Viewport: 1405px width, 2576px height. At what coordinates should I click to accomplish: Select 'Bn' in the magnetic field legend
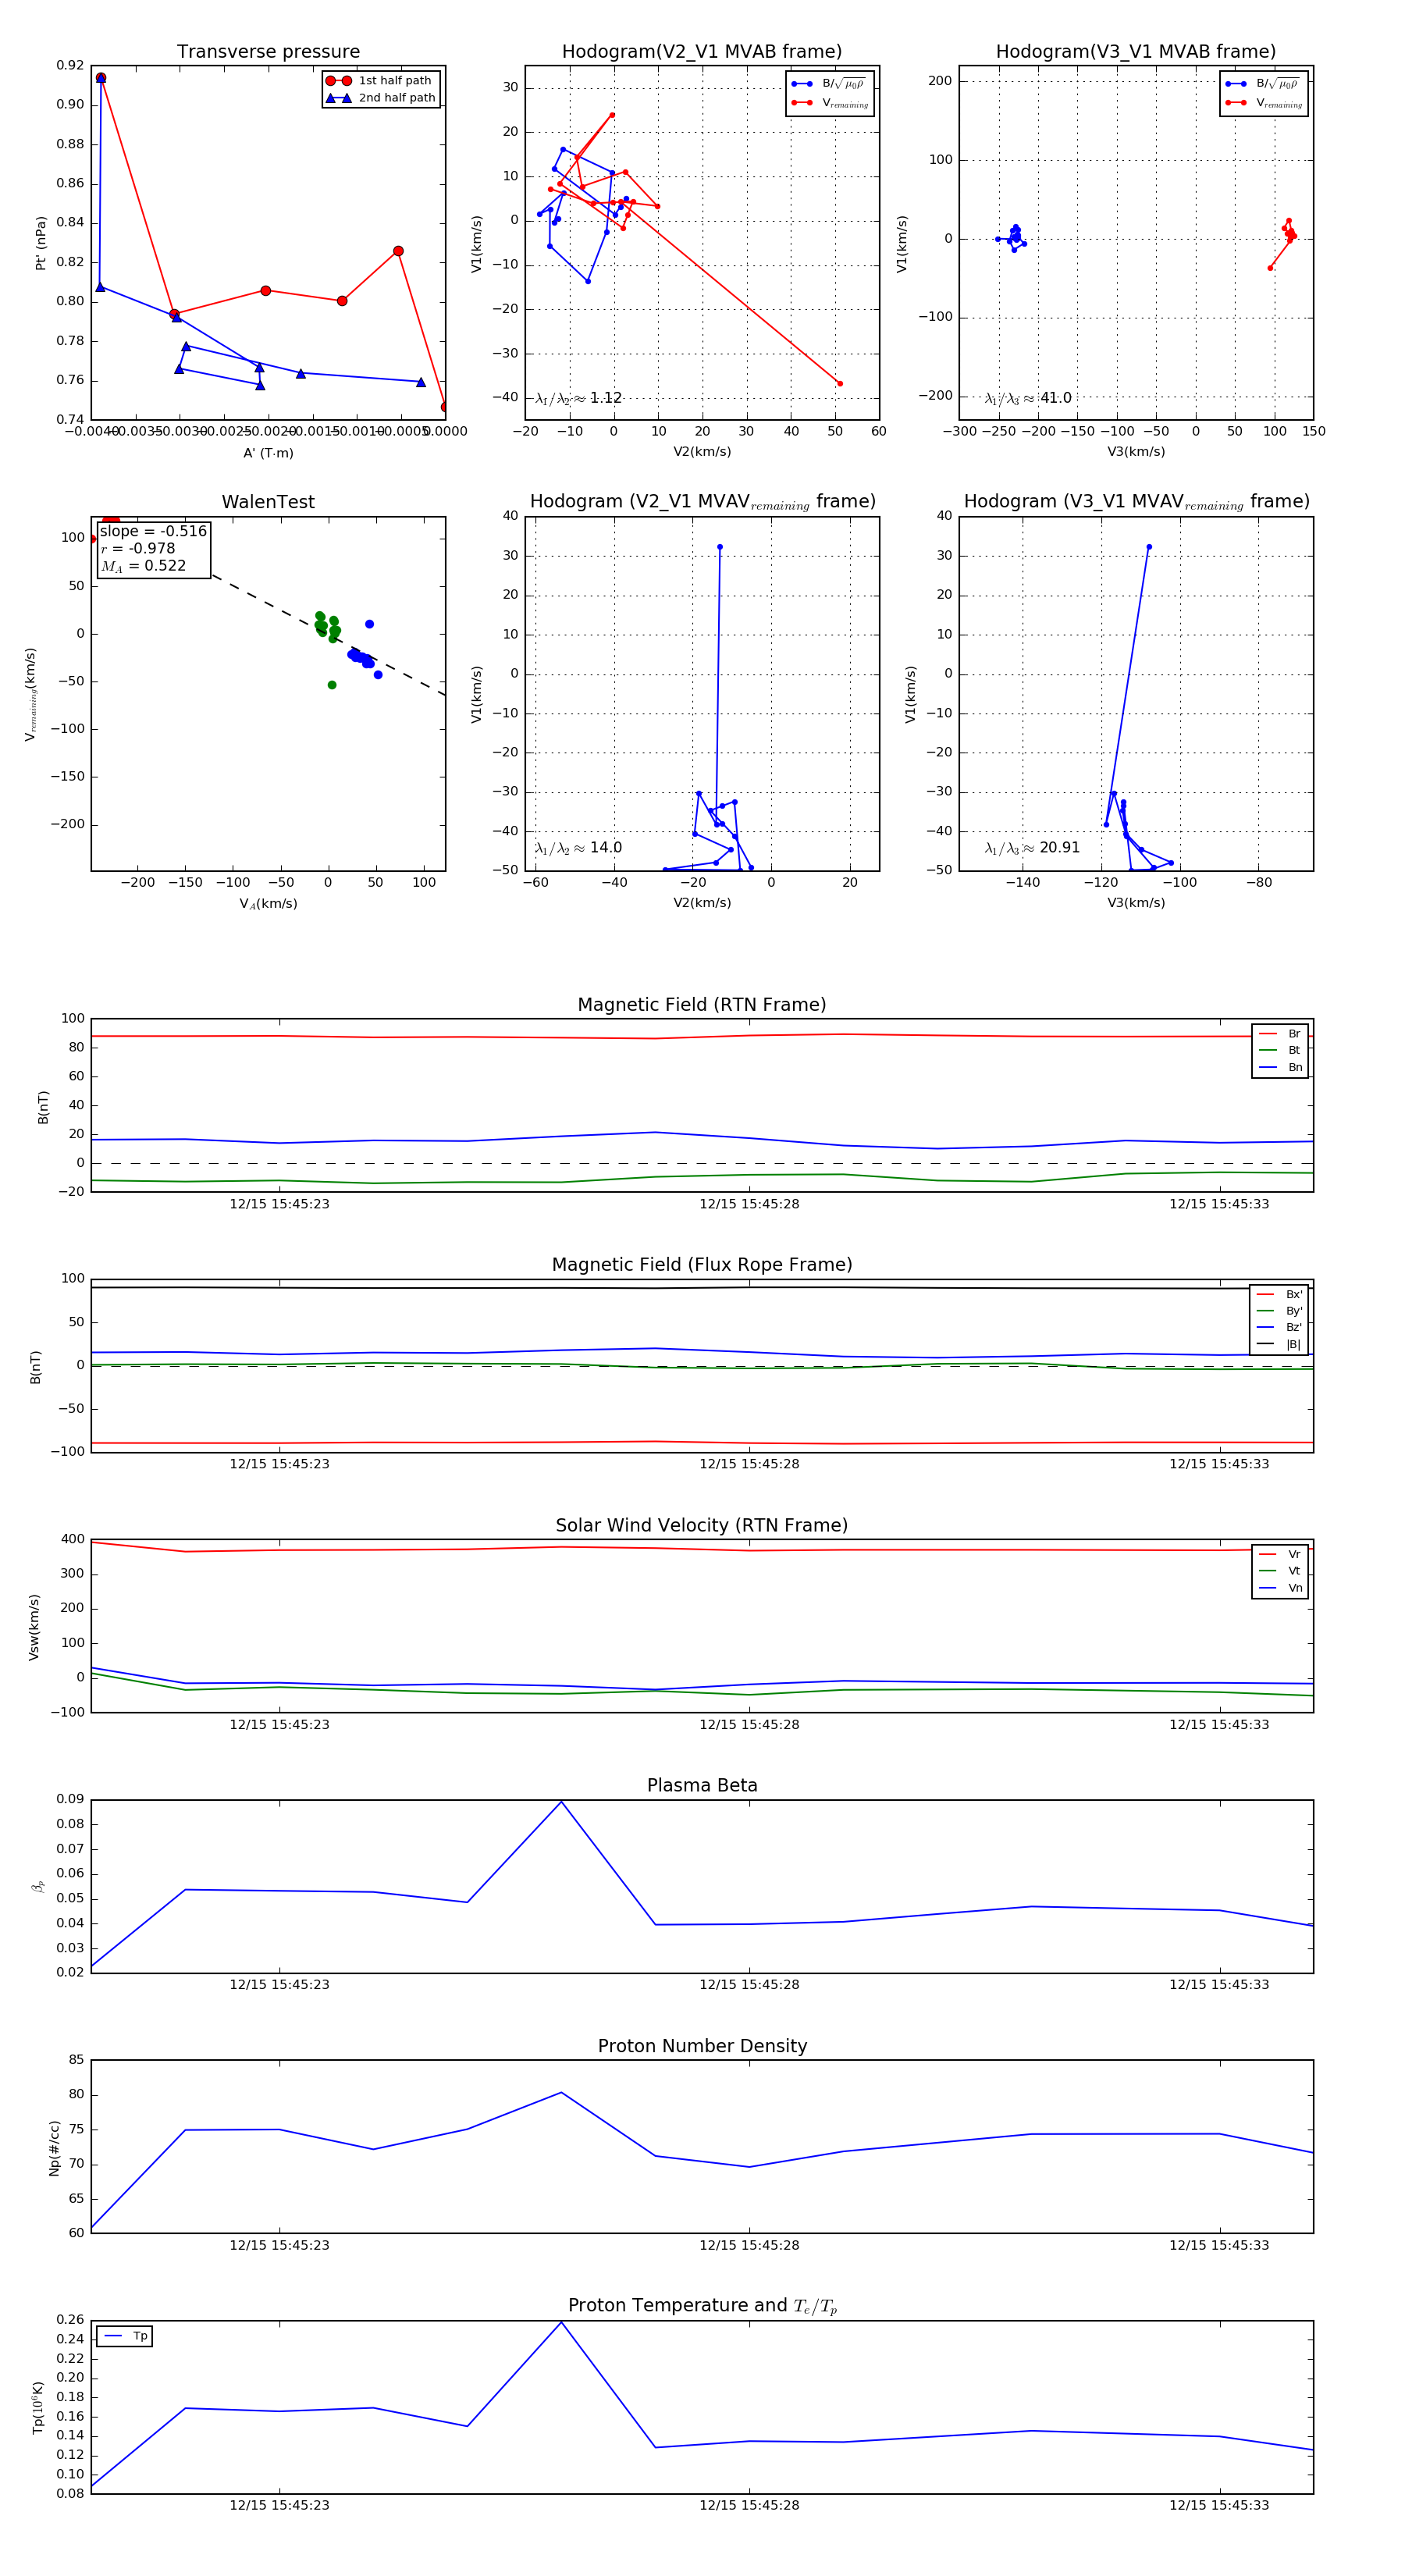coord(1280,1067)
